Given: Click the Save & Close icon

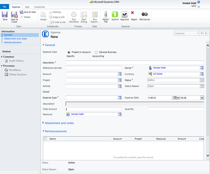Looking at the screenshot, I should click(x=14, y=15).
